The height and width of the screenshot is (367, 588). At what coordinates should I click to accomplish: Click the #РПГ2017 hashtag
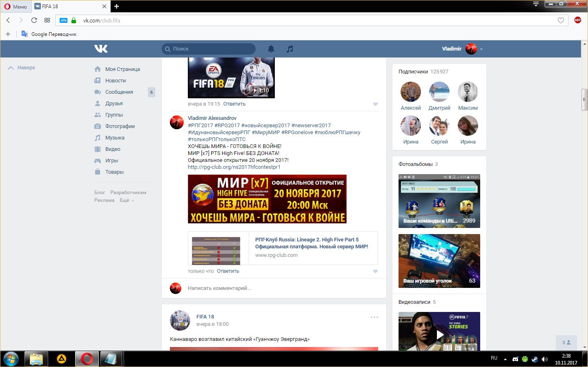200,126
